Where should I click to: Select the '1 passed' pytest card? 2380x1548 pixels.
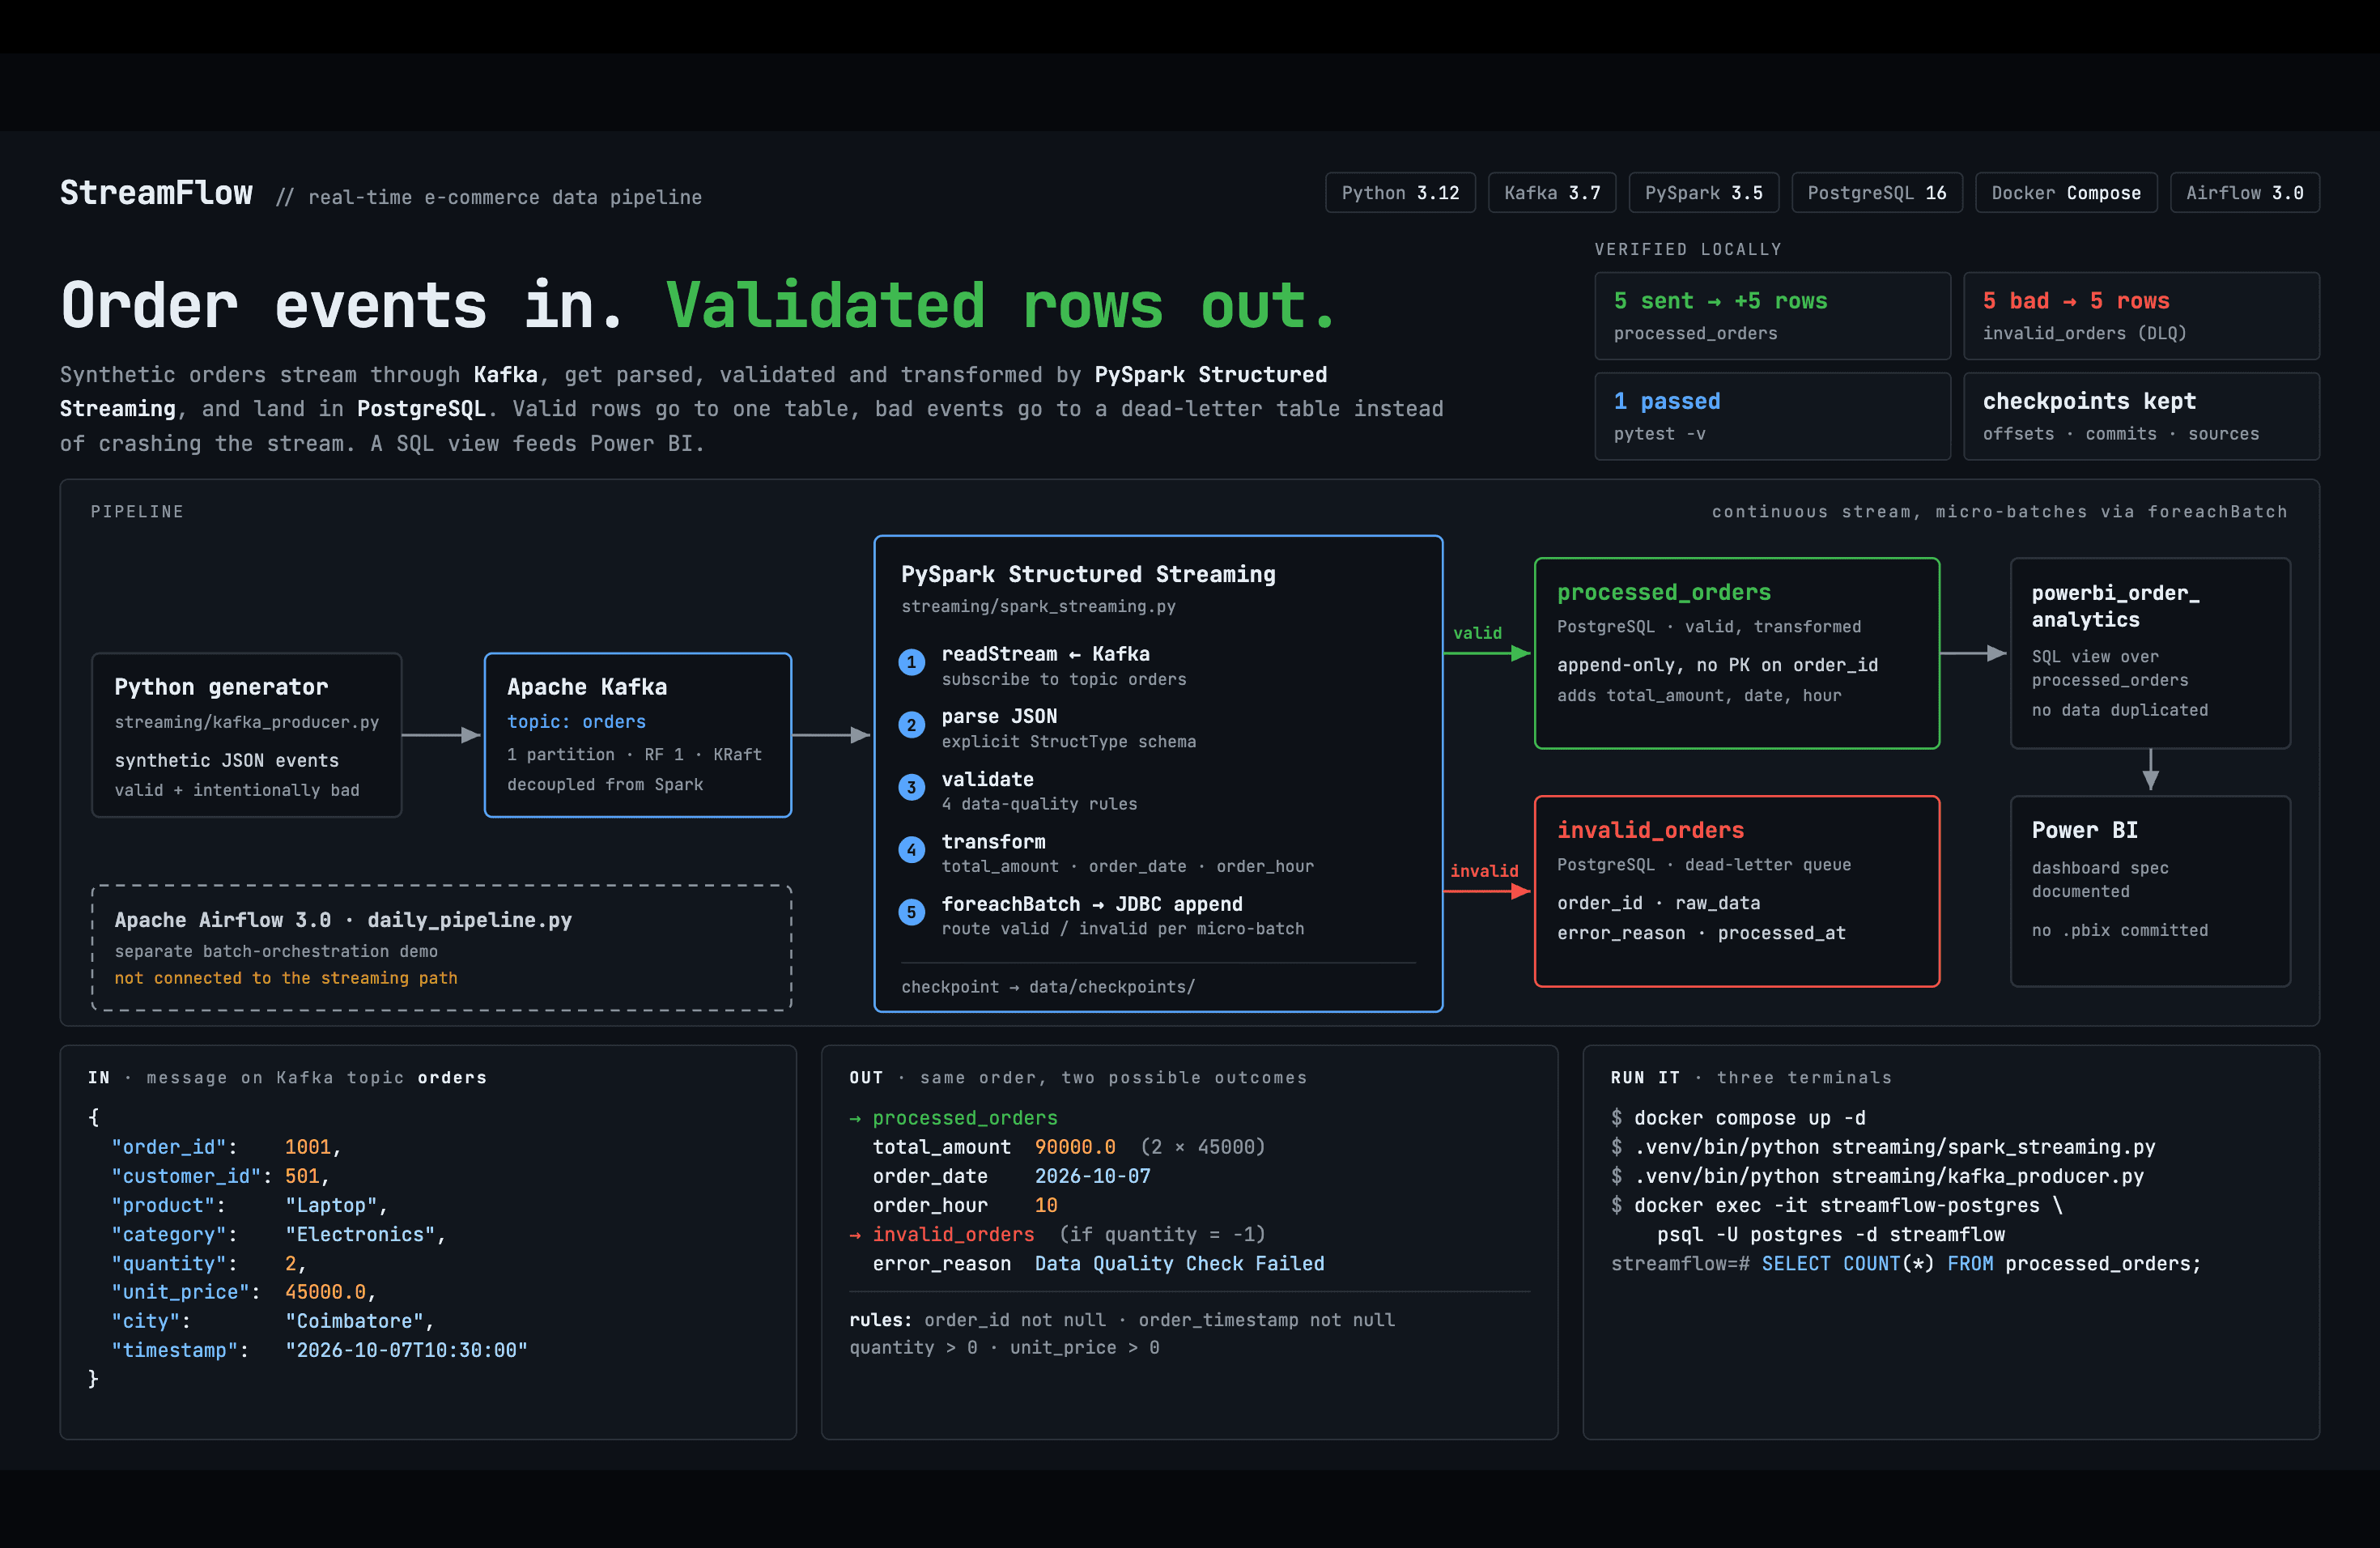coord(1772,416)
